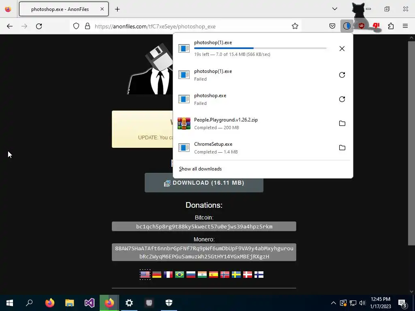Open the Firefox application menu
415x311 pixels.
point(405,26)
